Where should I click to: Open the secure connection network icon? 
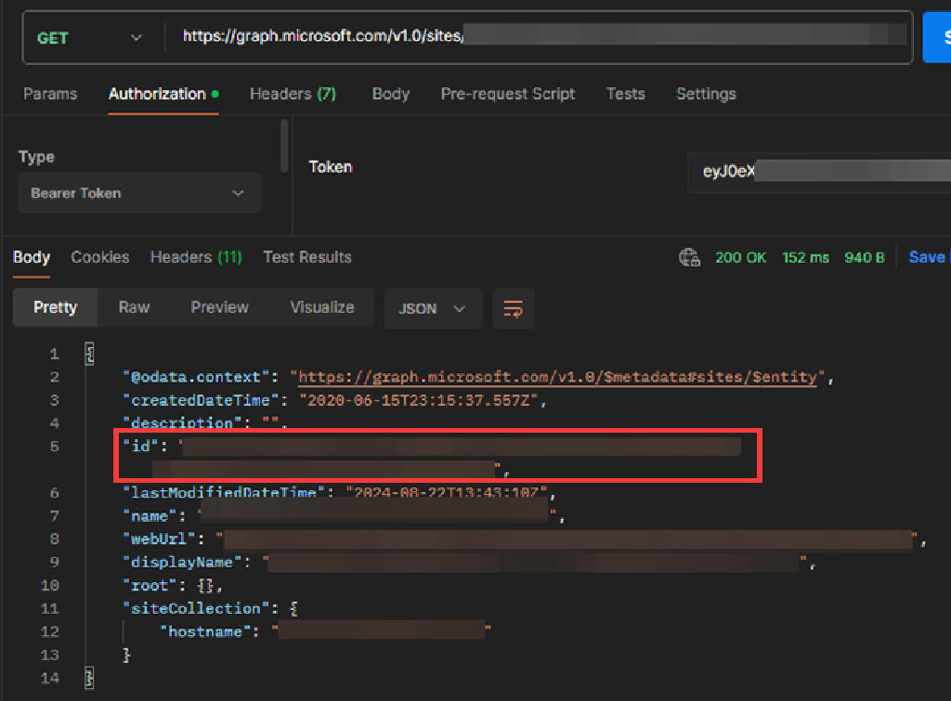click(x=690, y=257)
